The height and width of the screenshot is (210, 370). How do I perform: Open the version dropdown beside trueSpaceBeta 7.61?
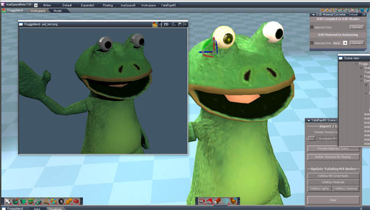[x=36, y=5]
